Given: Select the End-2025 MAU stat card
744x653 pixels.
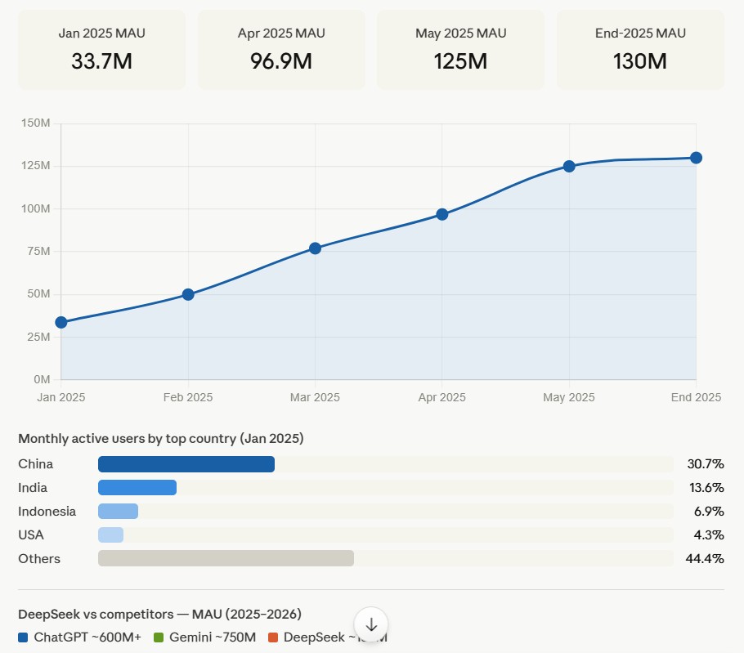Looking at the screenshot, I should [640, 48].
